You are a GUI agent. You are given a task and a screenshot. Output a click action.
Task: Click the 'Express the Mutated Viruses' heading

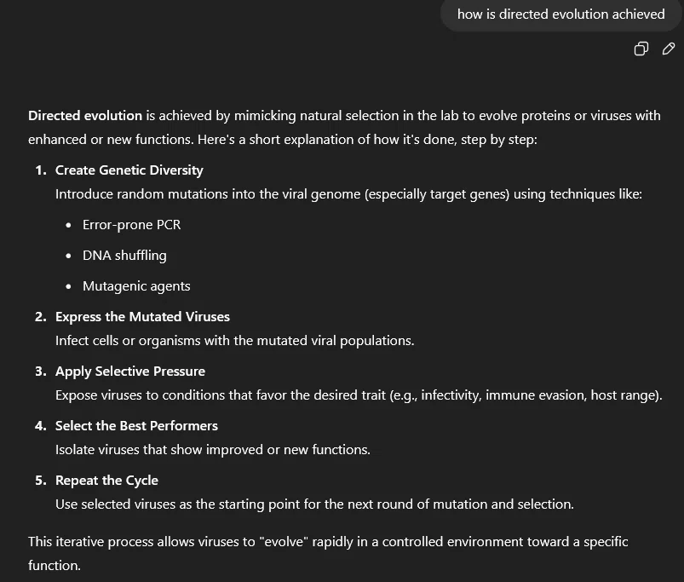click(142, 317)
